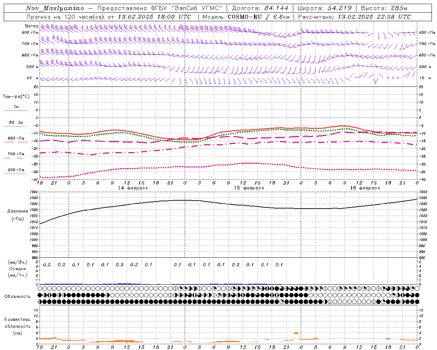437x350 pixels.
Task: Click the 'Широта: 54.219' header field
Action: 325,8
